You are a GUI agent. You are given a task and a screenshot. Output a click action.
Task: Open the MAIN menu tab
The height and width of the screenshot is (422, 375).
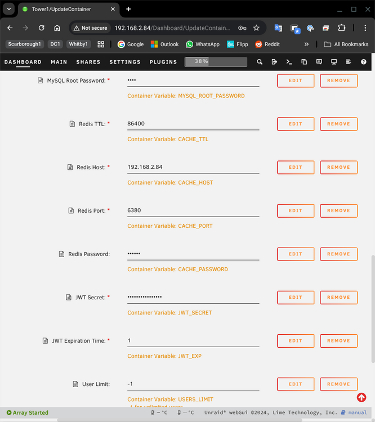[59, 62]
